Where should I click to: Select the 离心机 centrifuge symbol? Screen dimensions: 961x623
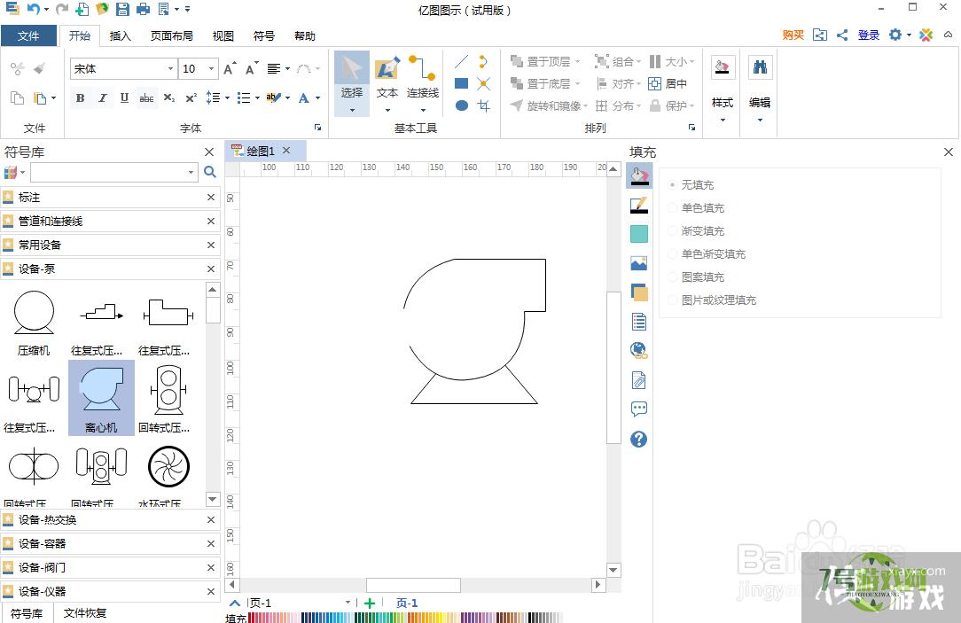tap(101, 397)
